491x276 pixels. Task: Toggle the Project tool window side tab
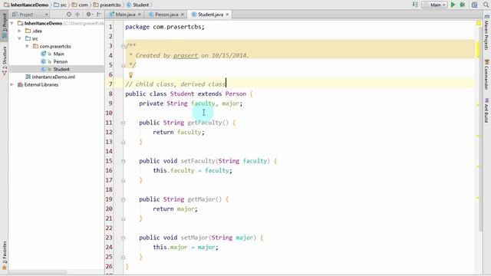(x=5, y=25)
